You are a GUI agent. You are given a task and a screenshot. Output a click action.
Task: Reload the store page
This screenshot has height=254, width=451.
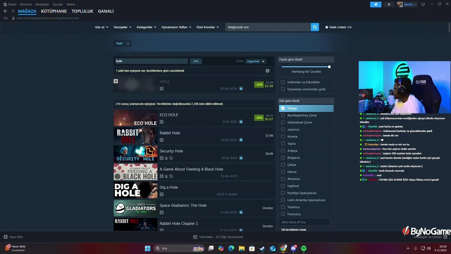pyautogui.click(x=5, y=18)
